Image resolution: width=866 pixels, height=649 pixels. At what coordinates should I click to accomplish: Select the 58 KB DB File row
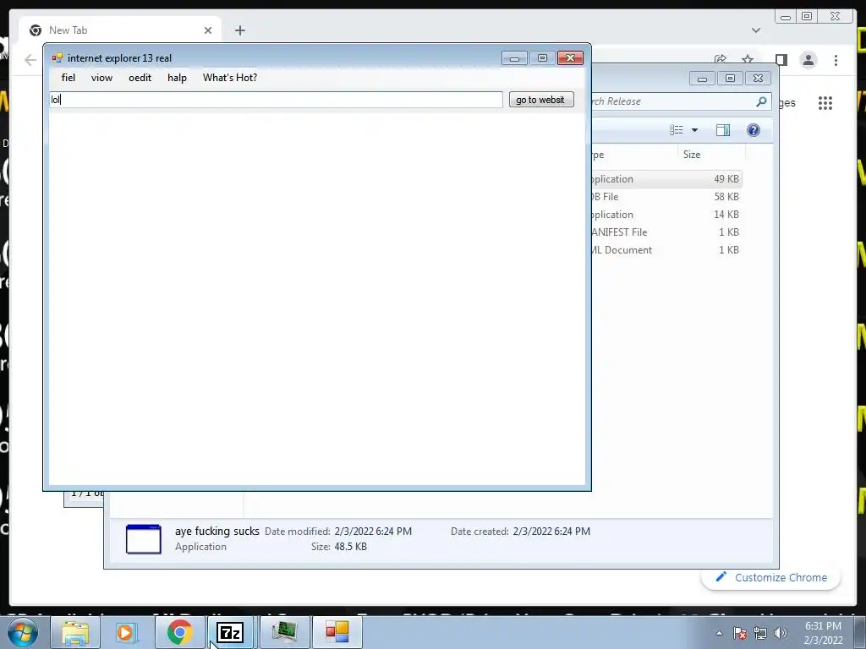pos(666,196)
